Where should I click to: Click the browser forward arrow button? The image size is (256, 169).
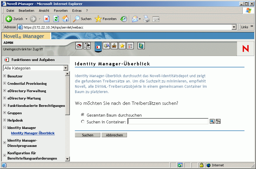(33, 19)
